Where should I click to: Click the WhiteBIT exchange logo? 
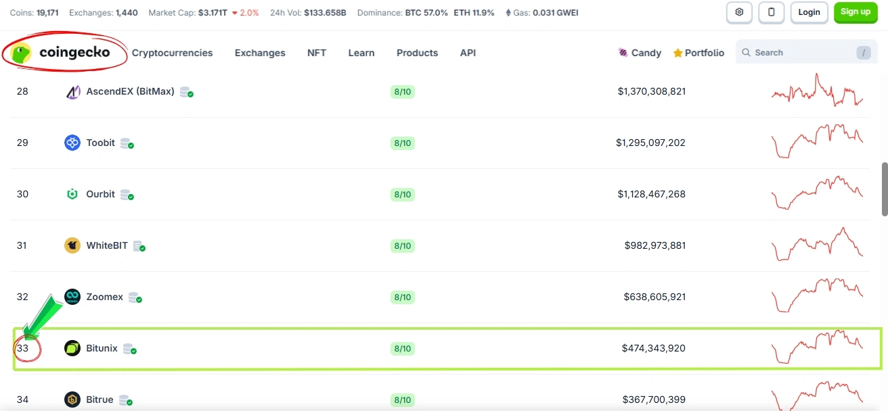pos(72,245)
